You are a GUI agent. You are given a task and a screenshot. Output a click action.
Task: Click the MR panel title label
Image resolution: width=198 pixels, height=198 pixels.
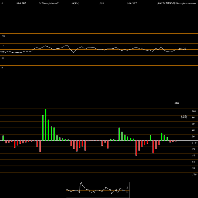coord(177,103)
